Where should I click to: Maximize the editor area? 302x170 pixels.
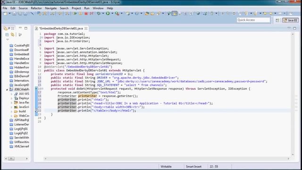(294, 28)
